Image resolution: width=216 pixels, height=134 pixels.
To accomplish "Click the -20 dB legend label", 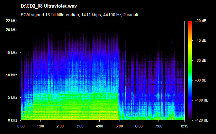I will 200,21.
